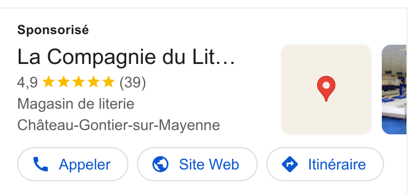The width and height of the screenshot is (415, 194).
Task: Click the globe icon for Site Web
Action: 160,164
